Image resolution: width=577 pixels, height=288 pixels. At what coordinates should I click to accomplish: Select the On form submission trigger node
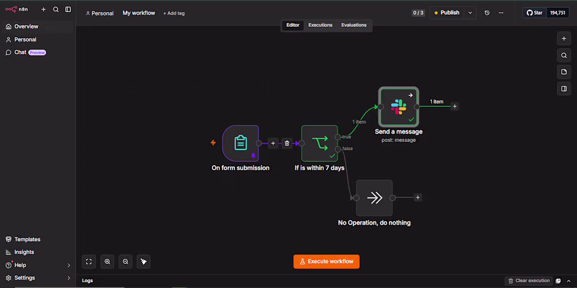[x=241, y=143]
